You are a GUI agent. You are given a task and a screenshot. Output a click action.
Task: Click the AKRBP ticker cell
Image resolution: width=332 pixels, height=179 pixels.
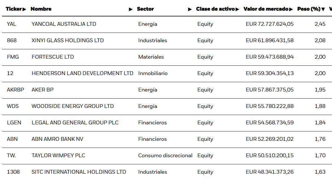coord(15,90)
